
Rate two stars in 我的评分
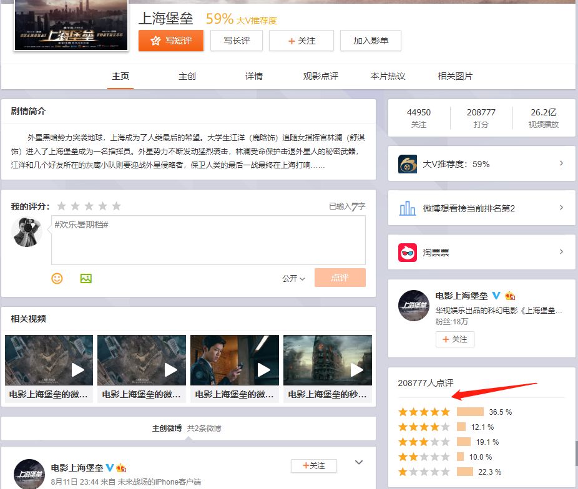tap(75, 206)
